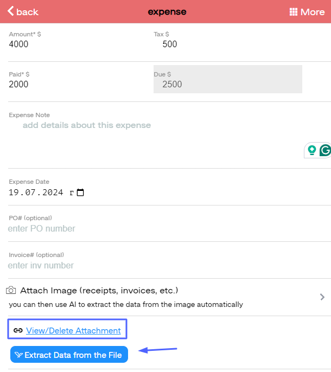
Task: Open the Attach Image receipts option
Action: click(x=99, y=291)
